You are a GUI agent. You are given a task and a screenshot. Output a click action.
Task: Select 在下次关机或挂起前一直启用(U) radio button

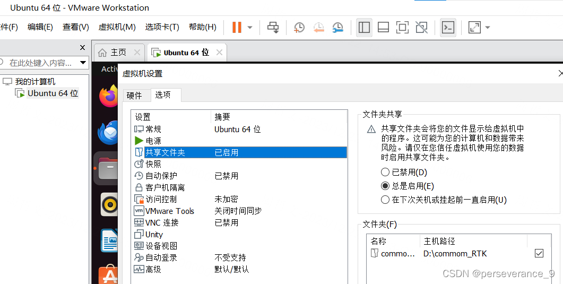385,200
